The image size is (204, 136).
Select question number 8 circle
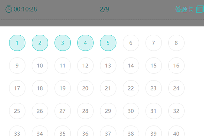tap(176, 43)
